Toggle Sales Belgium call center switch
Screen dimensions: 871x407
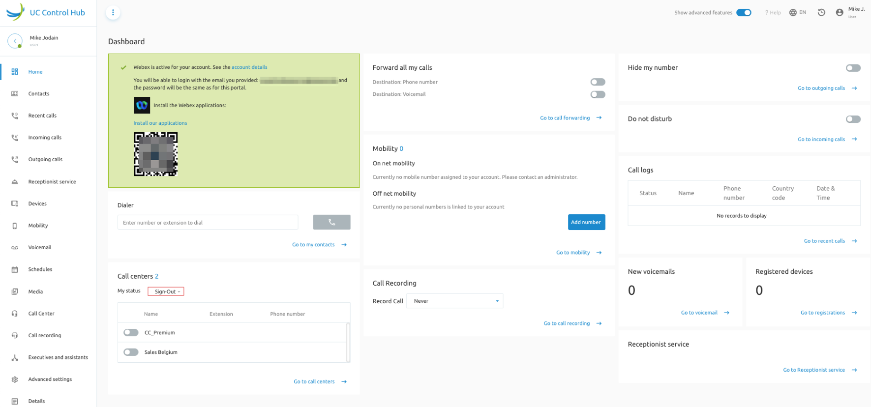131,352
